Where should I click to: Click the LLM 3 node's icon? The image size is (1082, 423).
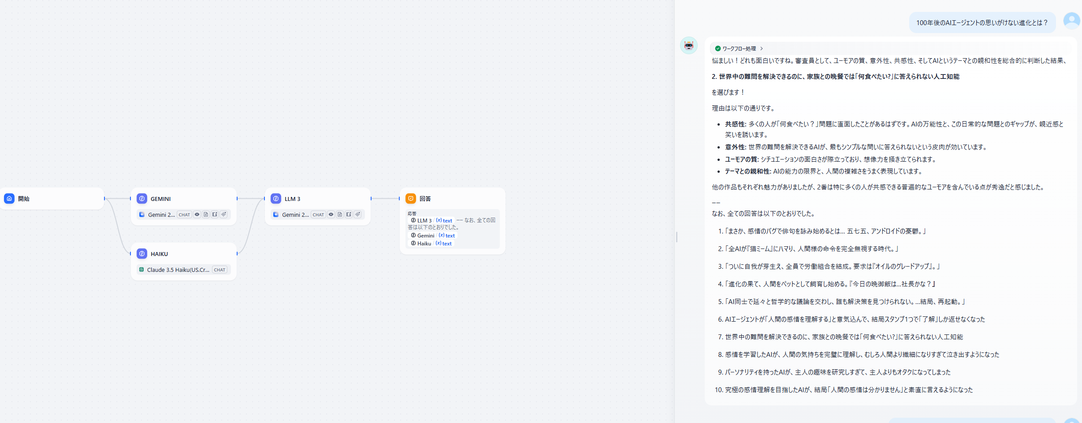coord(276,199)
